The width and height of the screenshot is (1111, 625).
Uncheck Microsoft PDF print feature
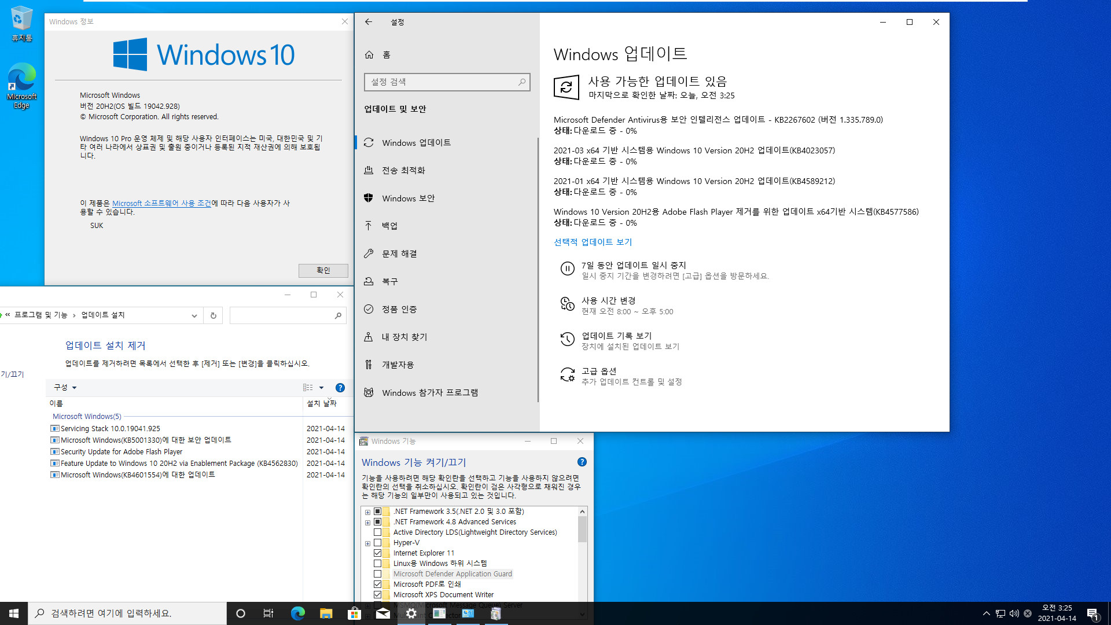click(x=378, y=584)
